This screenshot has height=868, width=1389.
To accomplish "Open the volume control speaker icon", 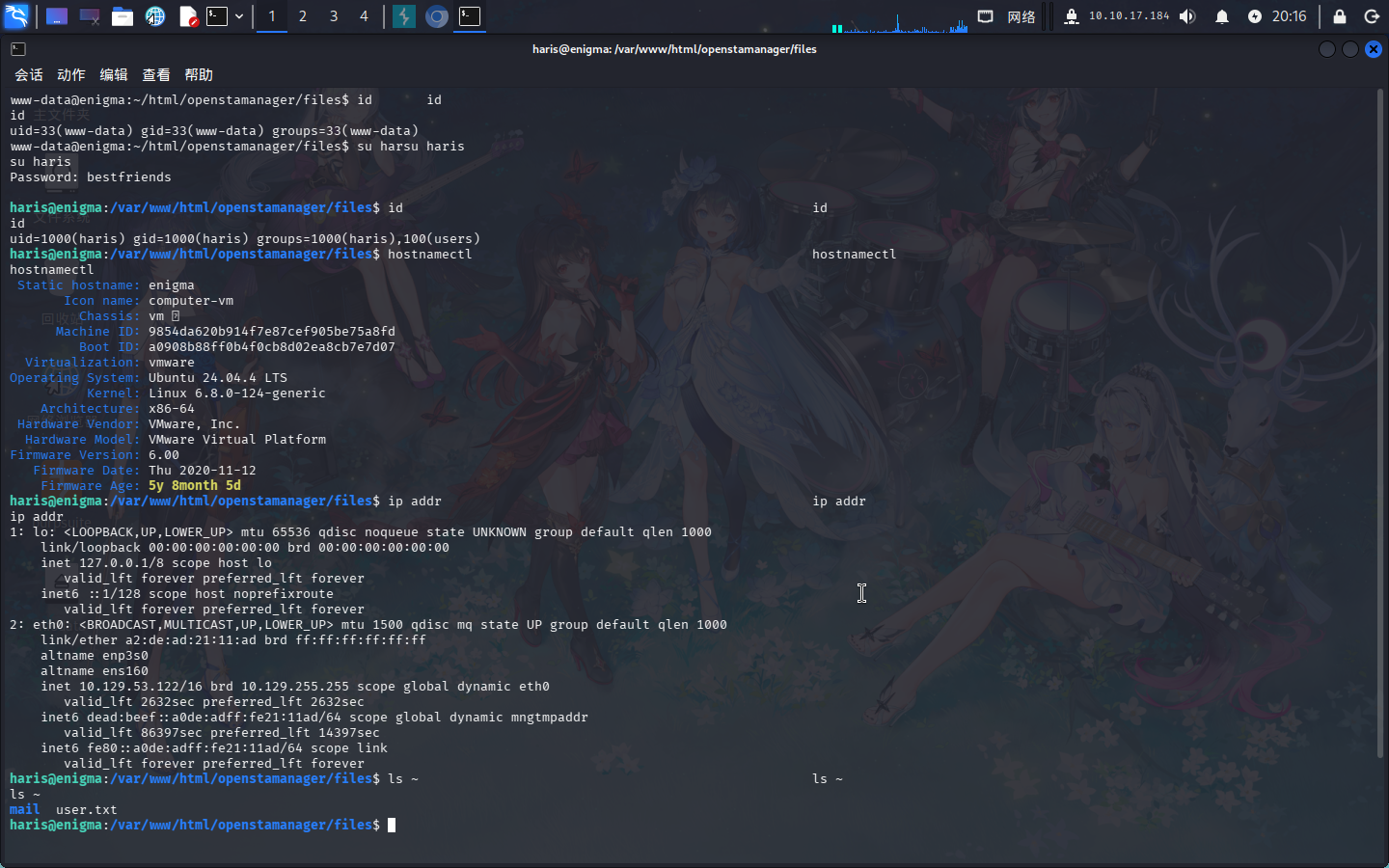I will (1188, 16).
